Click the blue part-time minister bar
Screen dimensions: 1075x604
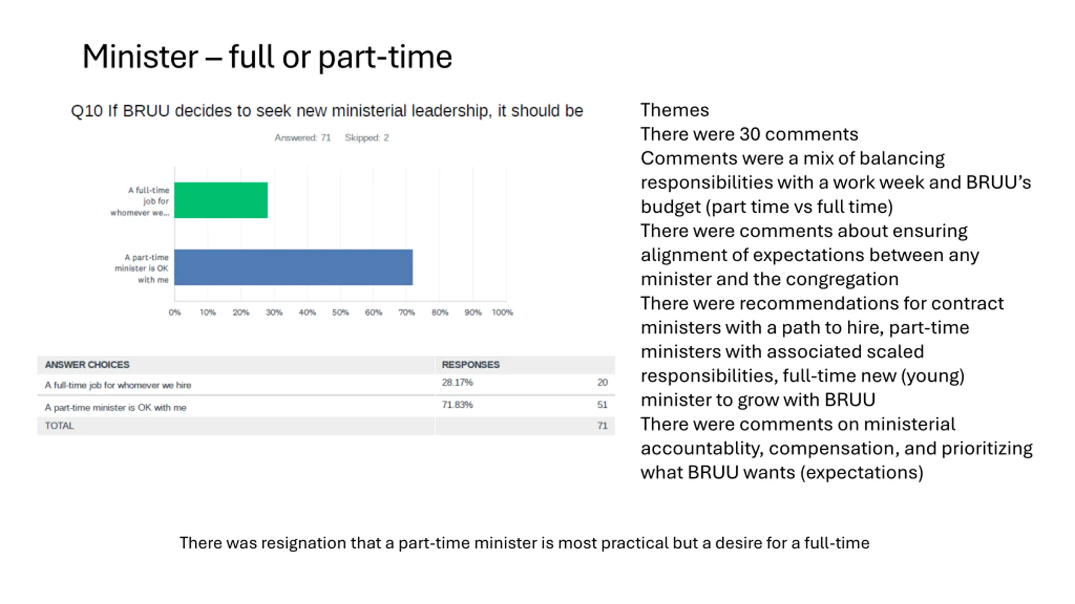click(293, 267)
